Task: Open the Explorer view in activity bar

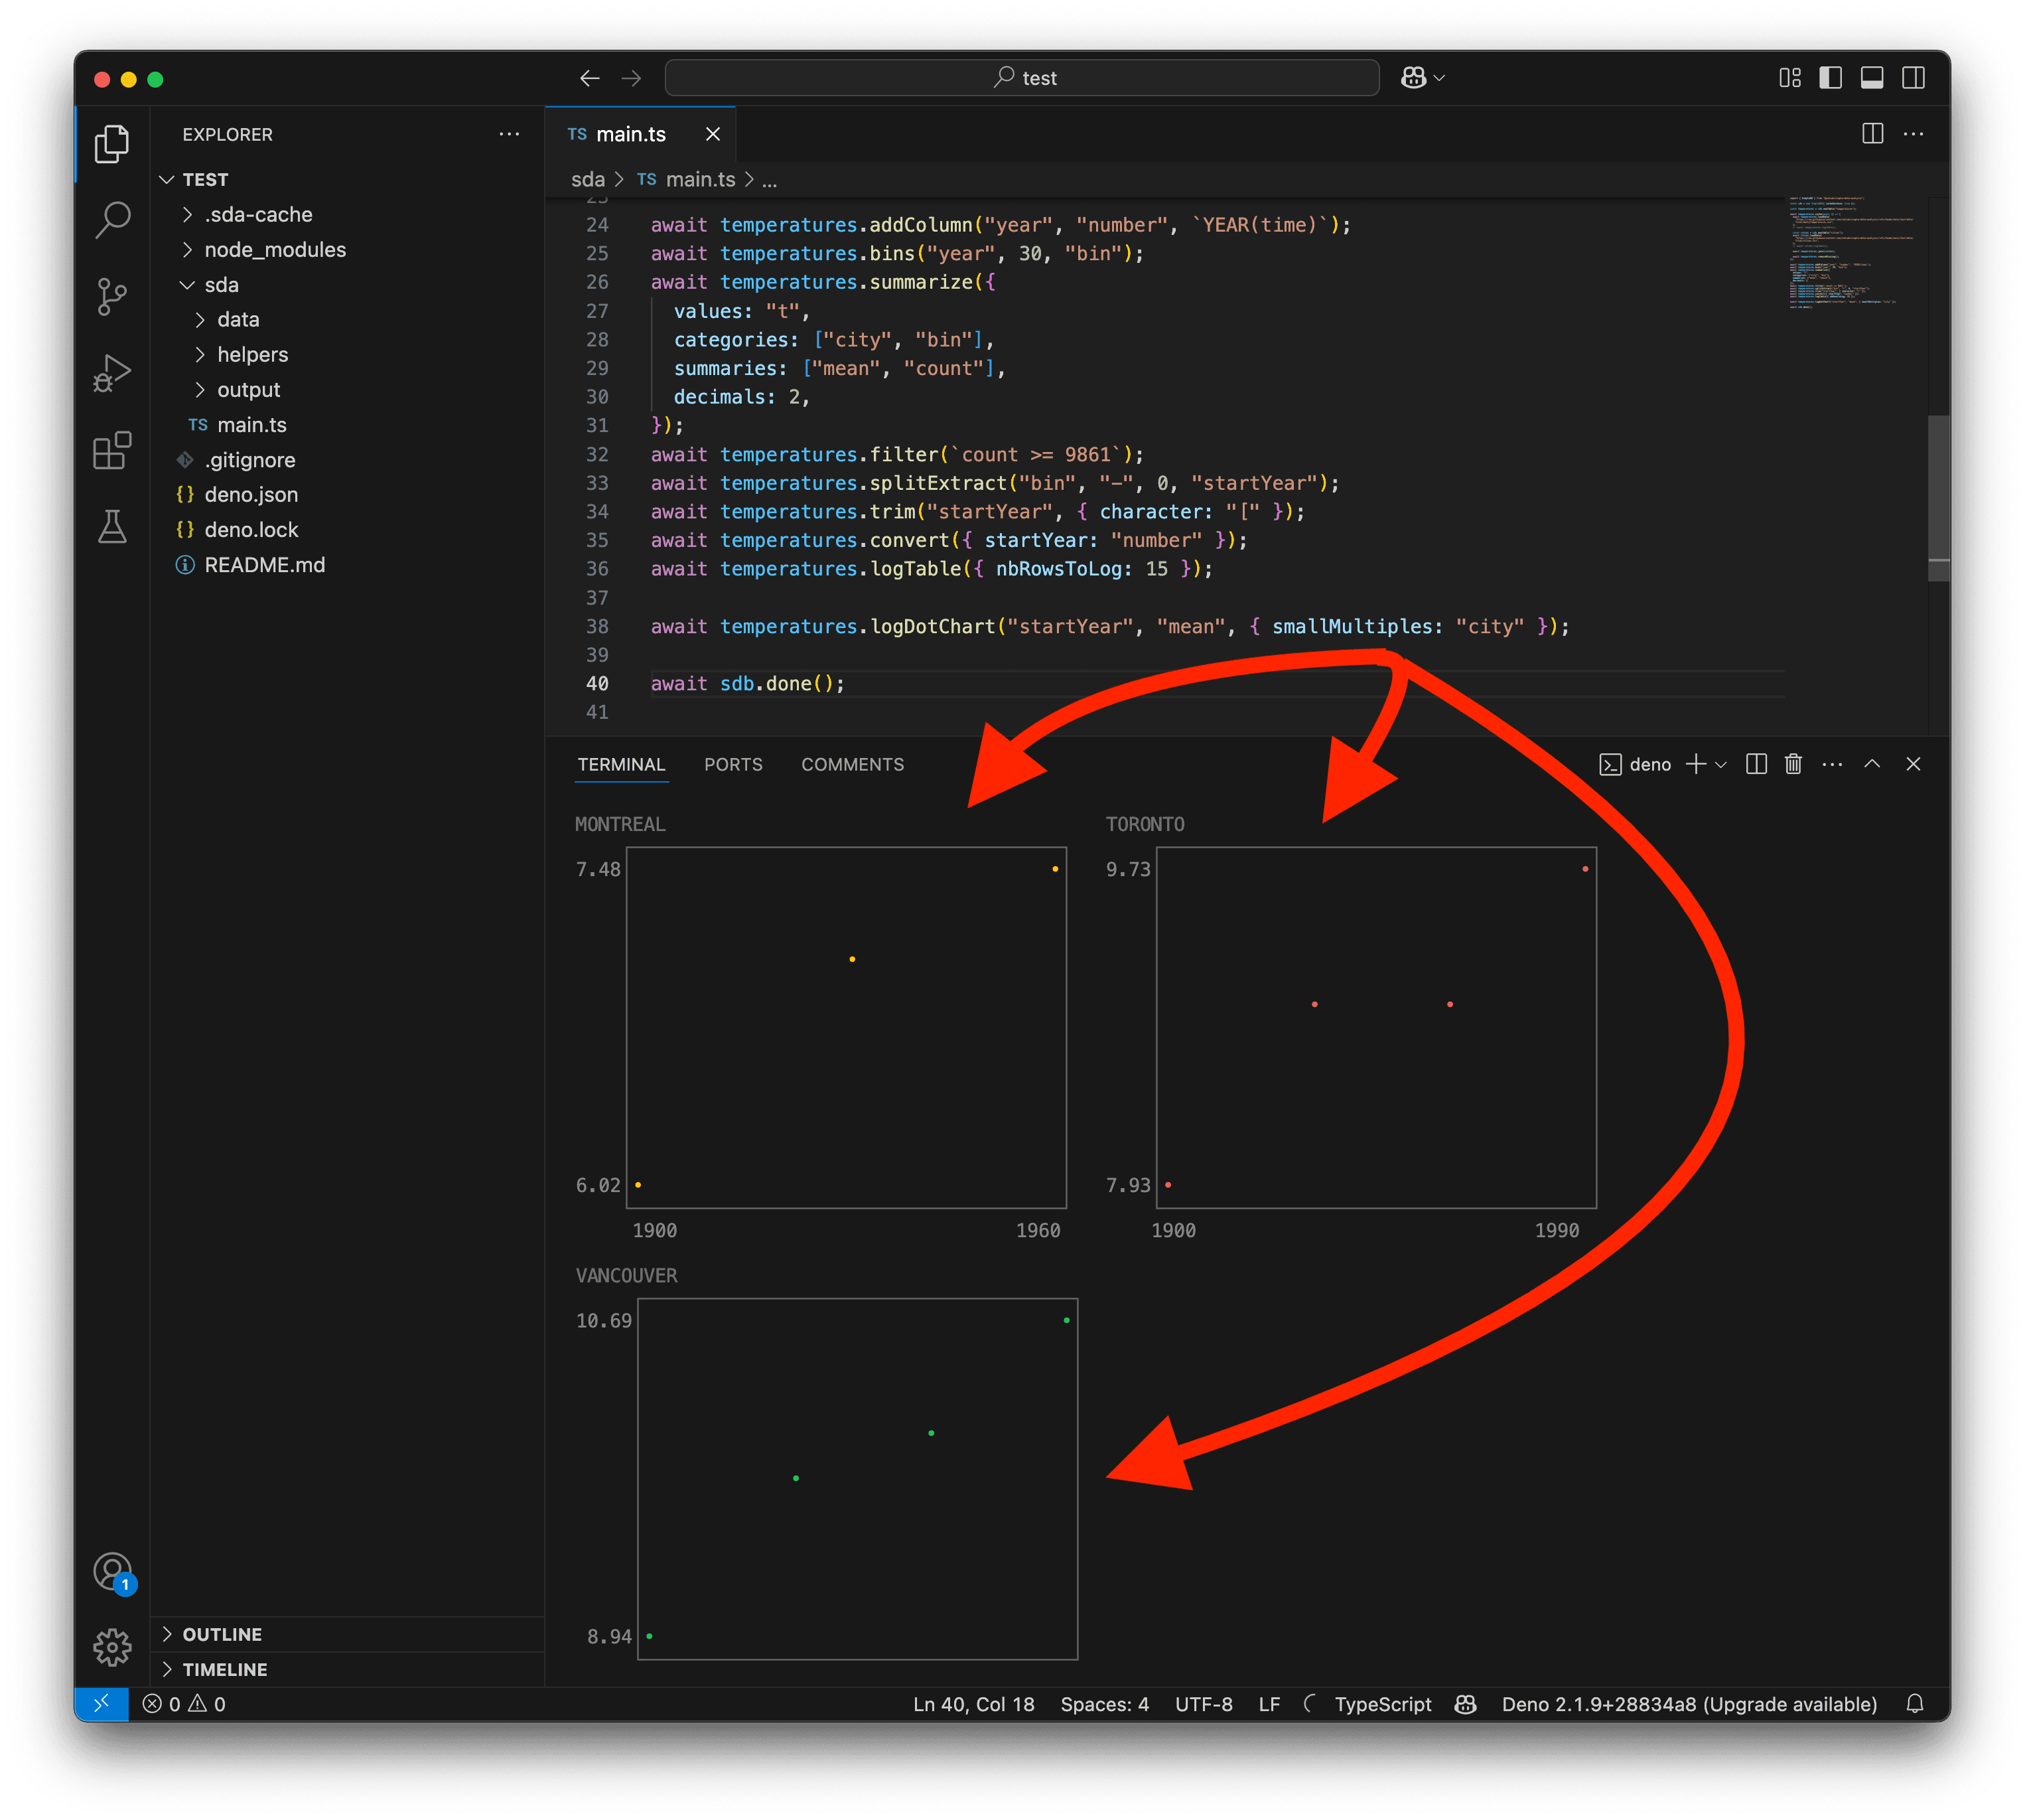Action: pos(112,144)
